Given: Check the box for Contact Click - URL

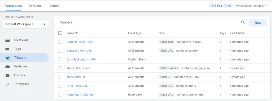Looking at the screenshot, I should (x=60, y=50).
